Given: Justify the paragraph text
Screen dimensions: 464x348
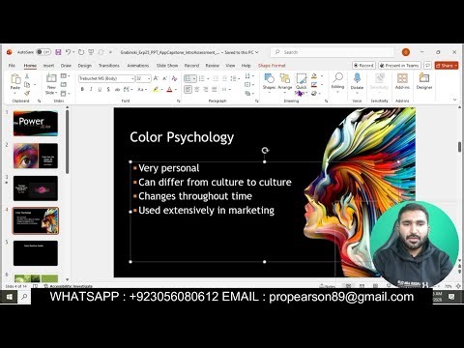Looking at the screenshot, I should 215,89.
